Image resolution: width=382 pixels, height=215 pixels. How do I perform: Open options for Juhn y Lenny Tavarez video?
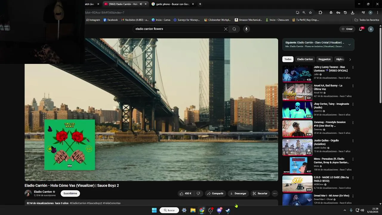353,67
